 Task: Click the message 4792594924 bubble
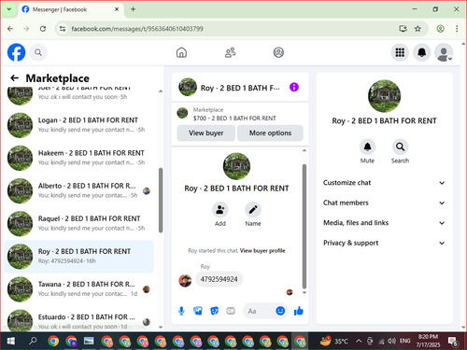(x=219, y=279)
